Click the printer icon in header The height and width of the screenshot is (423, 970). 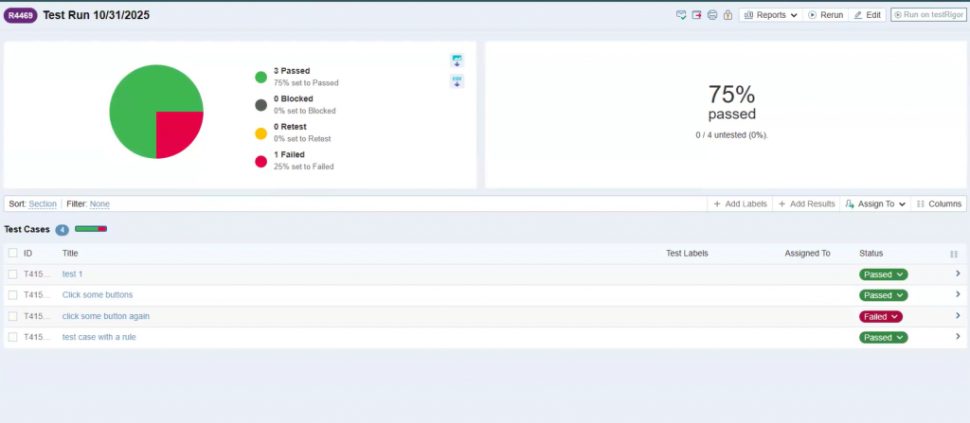[x=711, y=15]
